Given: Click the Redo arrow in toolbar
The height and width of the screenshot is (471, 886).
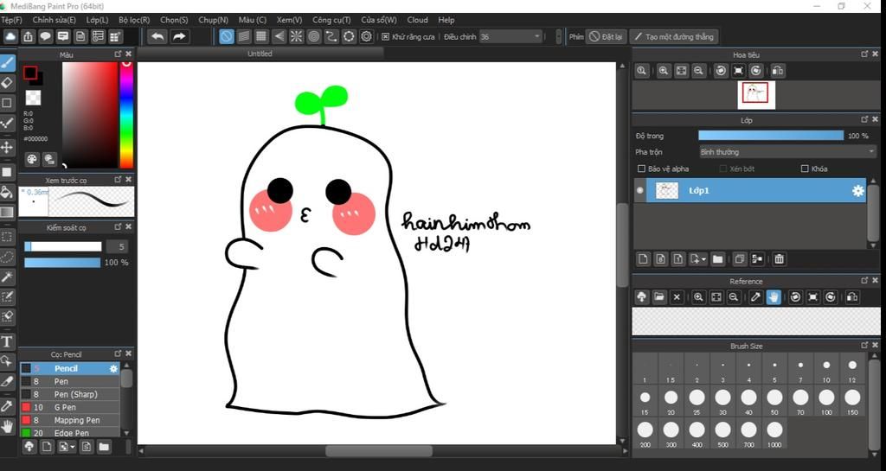Looking at the screenshot, I should (x=179, y=36).
